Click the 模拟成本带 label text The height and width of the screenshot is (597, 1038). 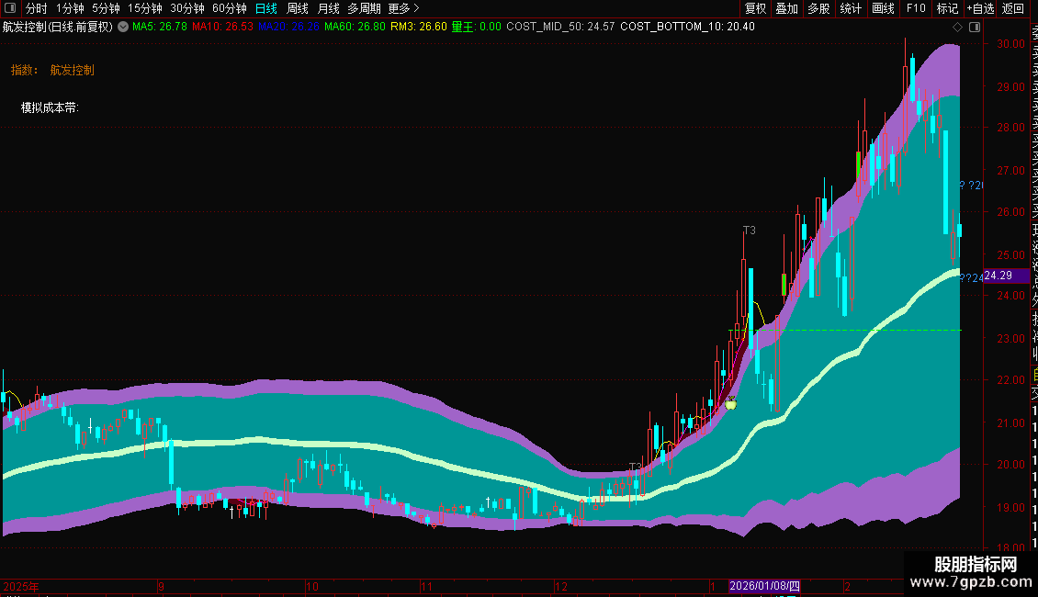click(50, 107)
